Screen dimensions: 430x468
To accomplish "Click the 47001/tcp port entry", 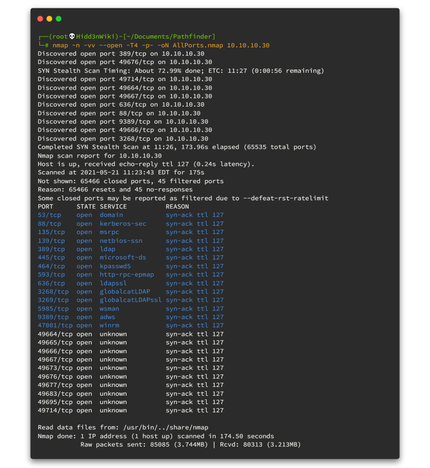I will (x=55, y=326).
